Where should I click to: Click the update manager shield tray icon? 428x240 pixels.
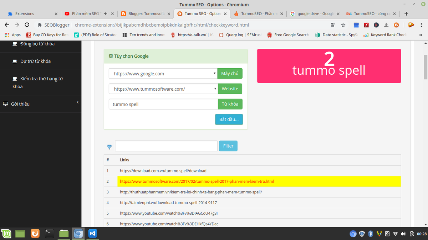pos(362,234)
